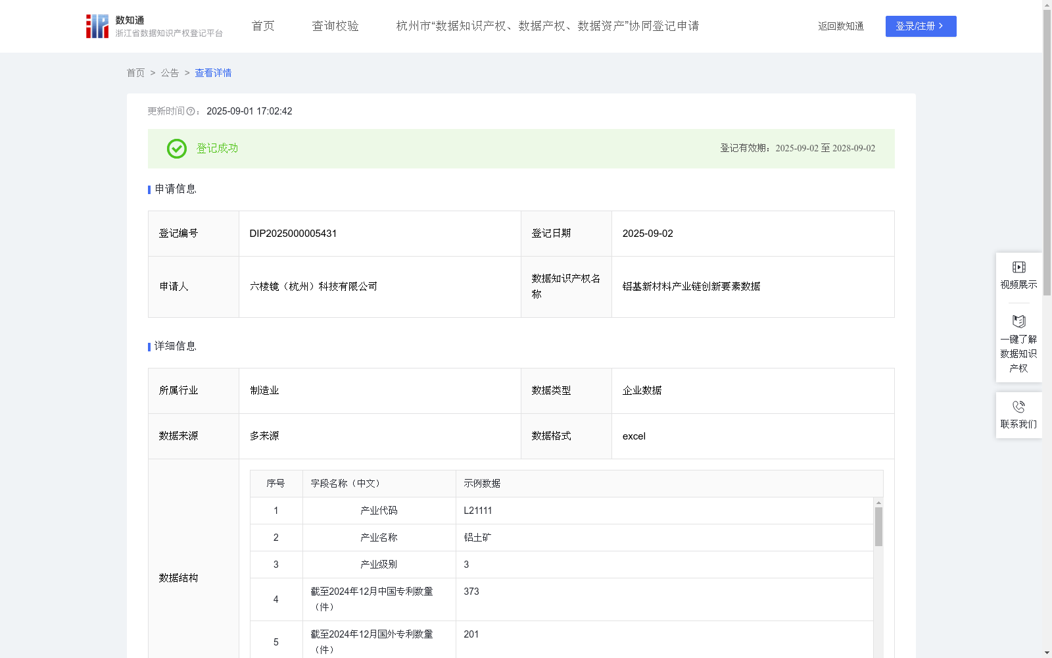1052x658 pixels.
Task: Click the 多来源 data source value
Action: click(x=264, y=436)
